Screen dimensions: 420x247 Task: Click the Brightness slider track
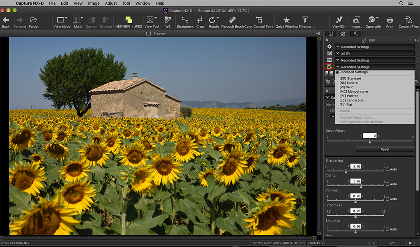tap(355, 215)
